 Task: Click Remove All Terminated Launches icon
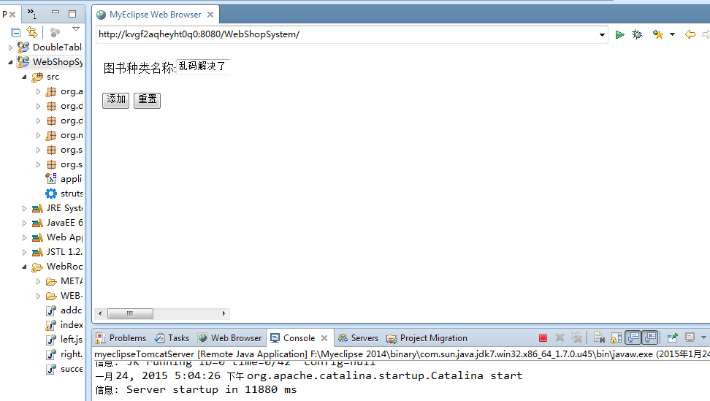(576, 337)
